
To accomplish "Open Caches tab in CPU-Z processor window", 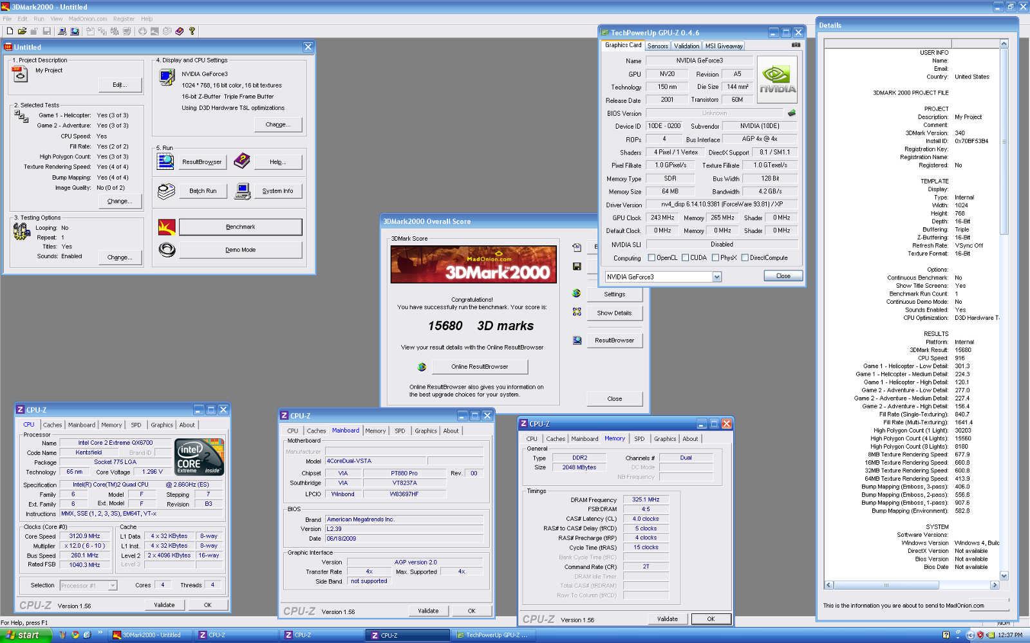I will pos(52,425).
